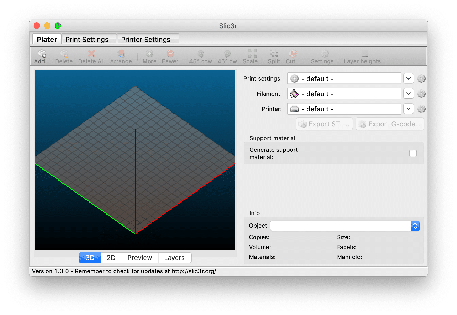Click the Cut toolbar icon
This screenshot has height=315, width=457.
(293, 54)
